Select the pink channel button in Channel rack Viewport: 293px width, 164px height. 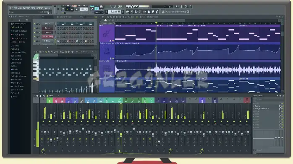[48, 37]
